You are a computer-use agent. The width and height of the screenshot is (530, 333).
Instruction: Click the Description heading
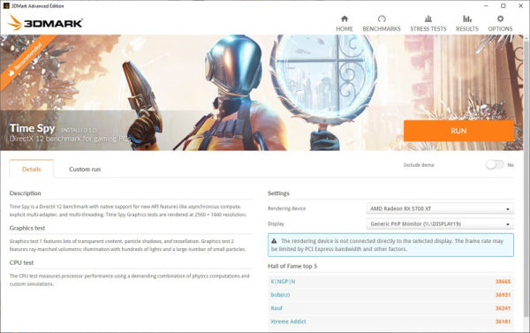[x=25, y=193]
